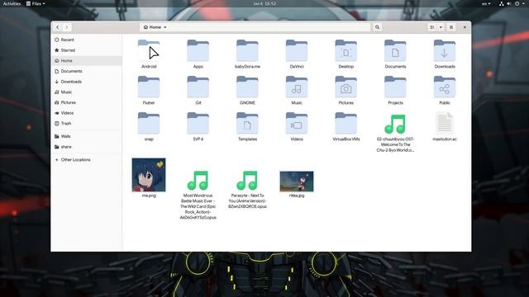Open the Videos folder in grid
Viewport: 529px width, 297px height.
click(x=297, y=124)
